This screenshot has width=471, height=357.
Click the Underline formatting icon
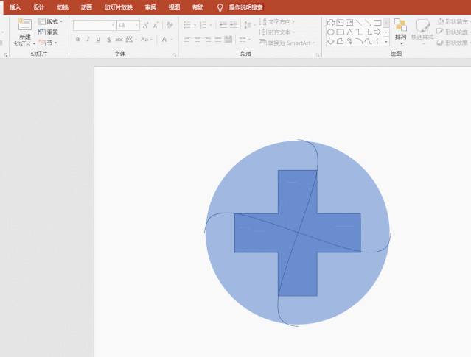(x=98, y=40)
